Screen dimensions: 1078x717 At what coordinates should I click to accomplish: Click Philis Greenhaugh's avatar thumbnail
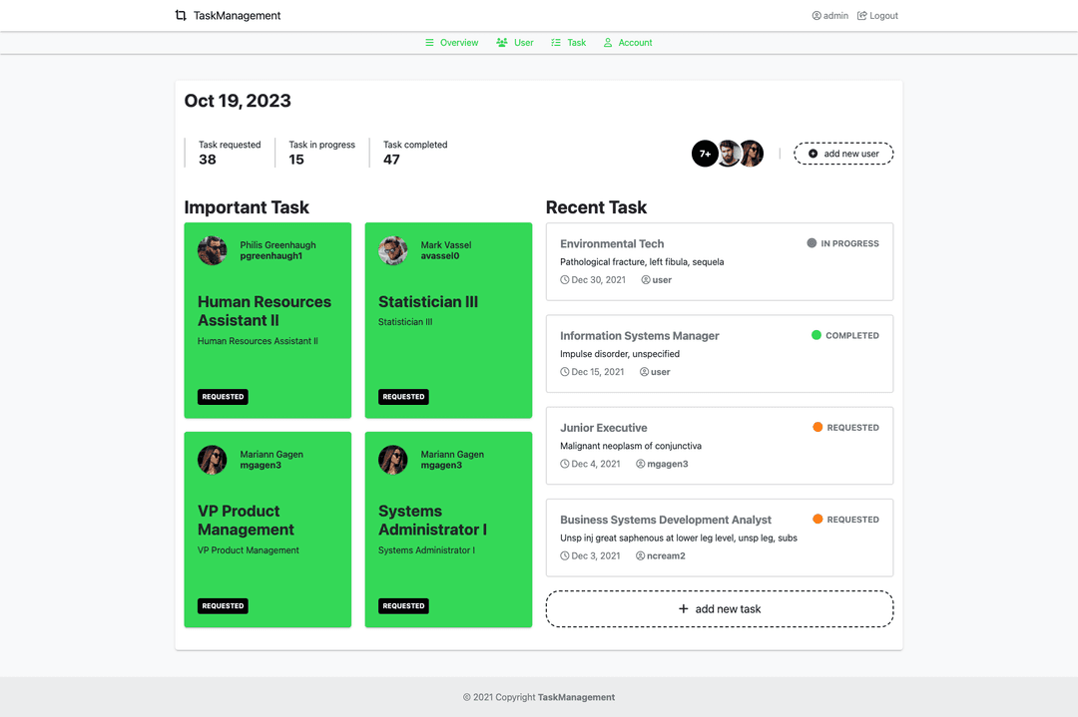pos(212,250)
